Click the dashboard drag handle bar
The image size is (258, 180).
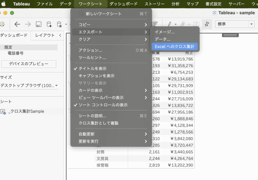pos(230,35)
